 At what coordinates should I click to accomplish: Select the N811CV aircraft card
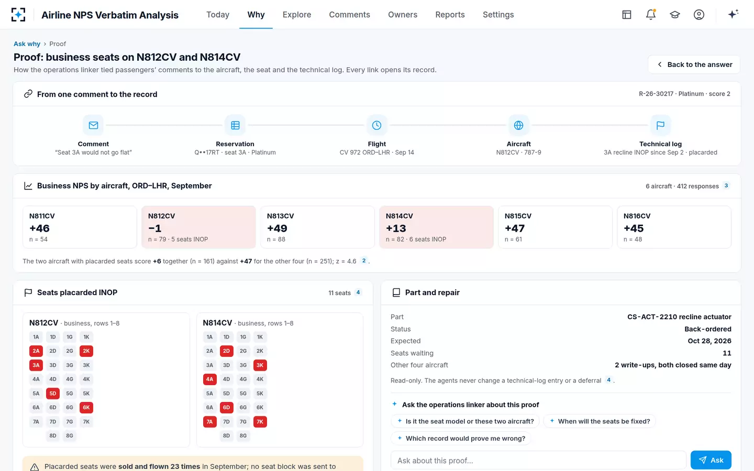(80, 227)
